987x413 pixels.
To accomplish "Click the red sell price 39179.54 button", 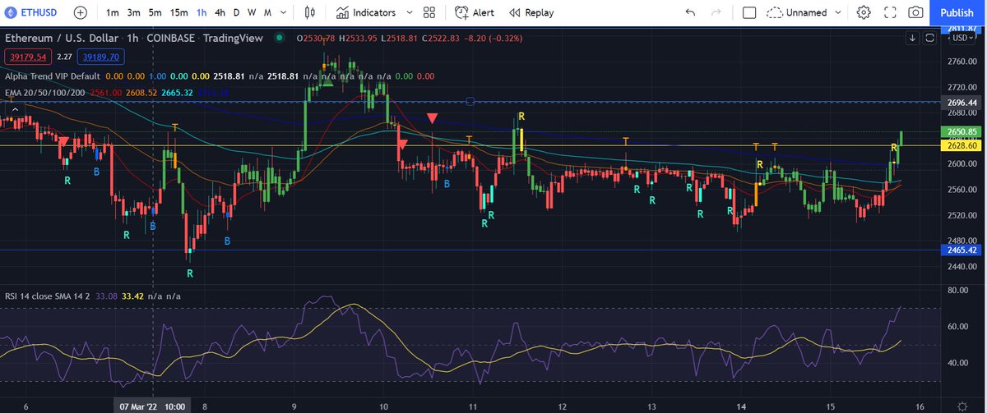I will click(x=27, y=57).
